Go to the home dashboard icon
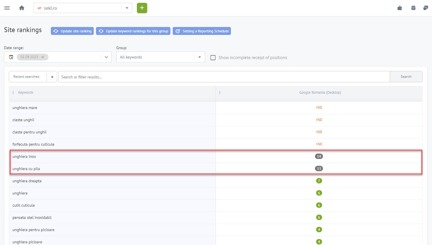Image resolution: width=432 pixels, height=245 pixels. click(x=22, y=8)
